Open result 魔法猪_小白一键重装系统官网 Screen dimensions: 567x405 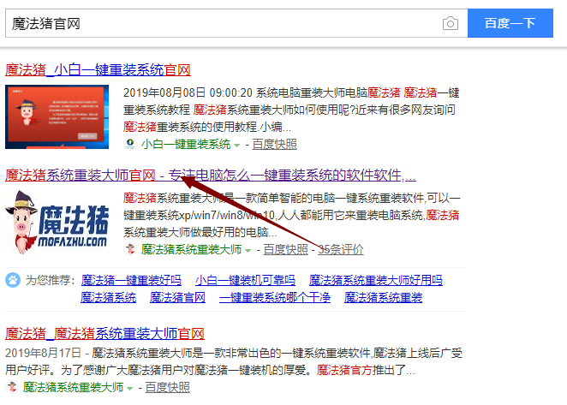point(98,70)
